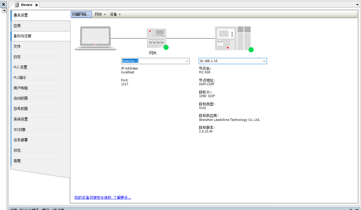
Task: Click the PLC device's green status indicator
Action: tap(251, 50)
